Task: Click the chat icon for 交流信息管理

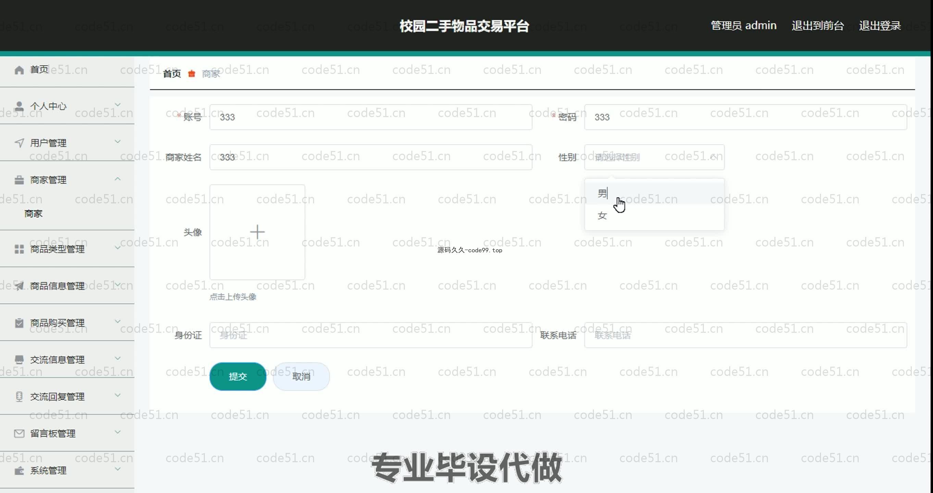Action: click(19, 360)
